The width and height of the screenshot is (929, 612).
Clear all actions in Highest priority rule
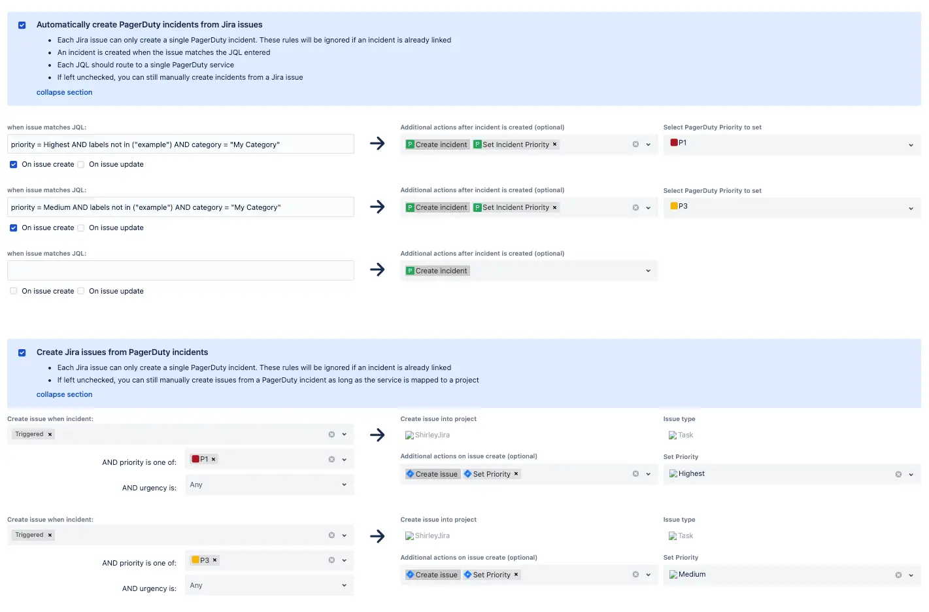point(635,144)
